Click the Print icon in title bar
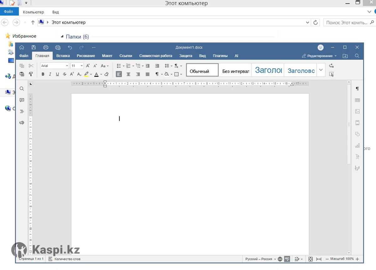This screenshot has height=270, width=376. click(x=46, y=47)
